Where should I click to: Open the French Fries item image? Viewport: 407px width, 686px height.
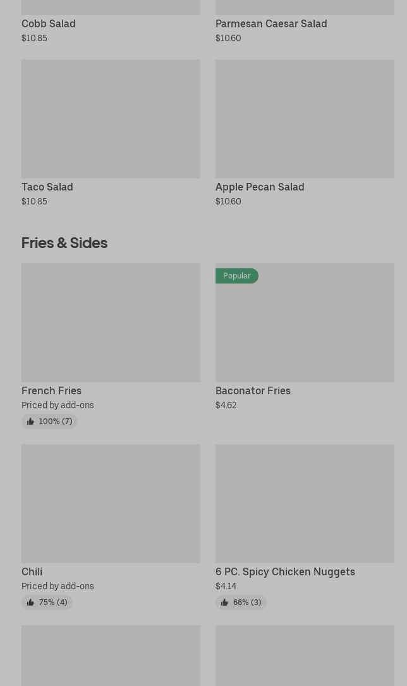tap(111, 322)
